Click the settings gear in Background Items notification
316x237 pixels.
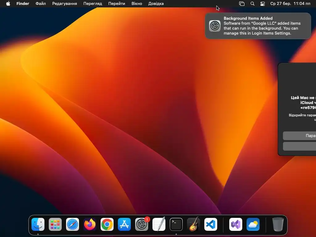(x=215, y=26)
